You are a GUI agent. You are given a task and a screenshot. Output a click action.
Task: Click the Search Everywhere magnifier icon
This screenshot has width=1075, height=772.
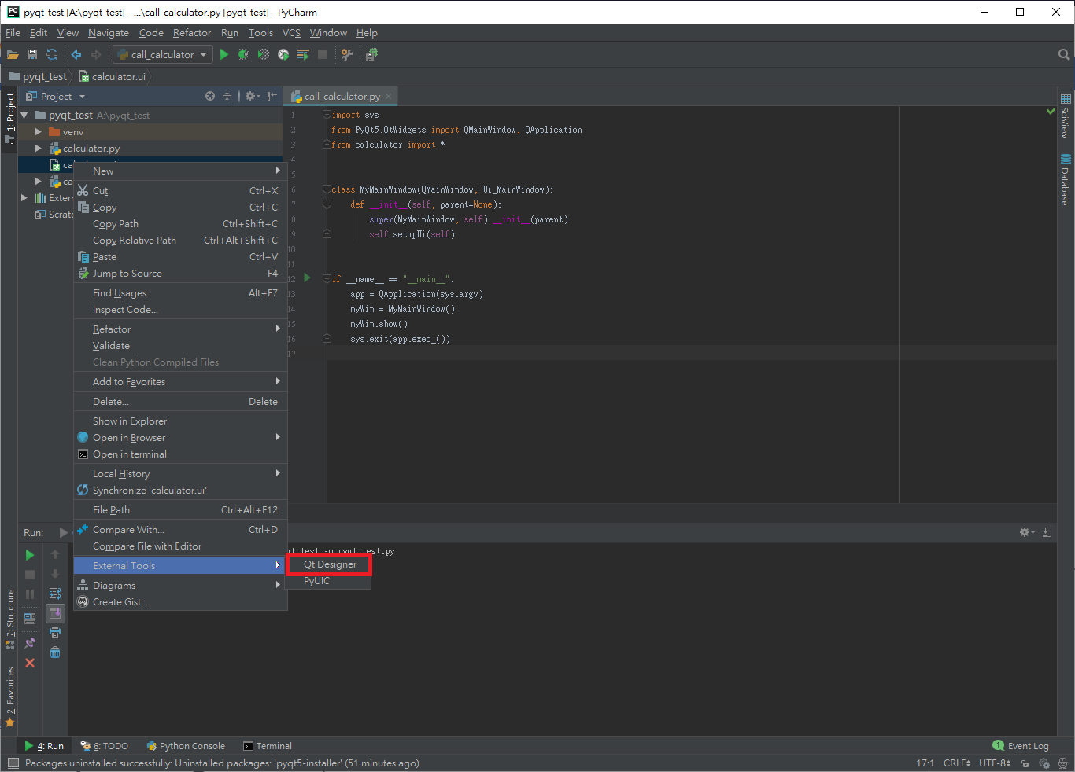click(1064, 54)
